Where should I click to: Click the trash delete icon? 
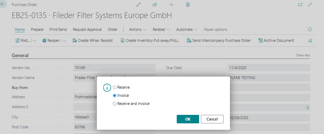(x=188, y=5)
